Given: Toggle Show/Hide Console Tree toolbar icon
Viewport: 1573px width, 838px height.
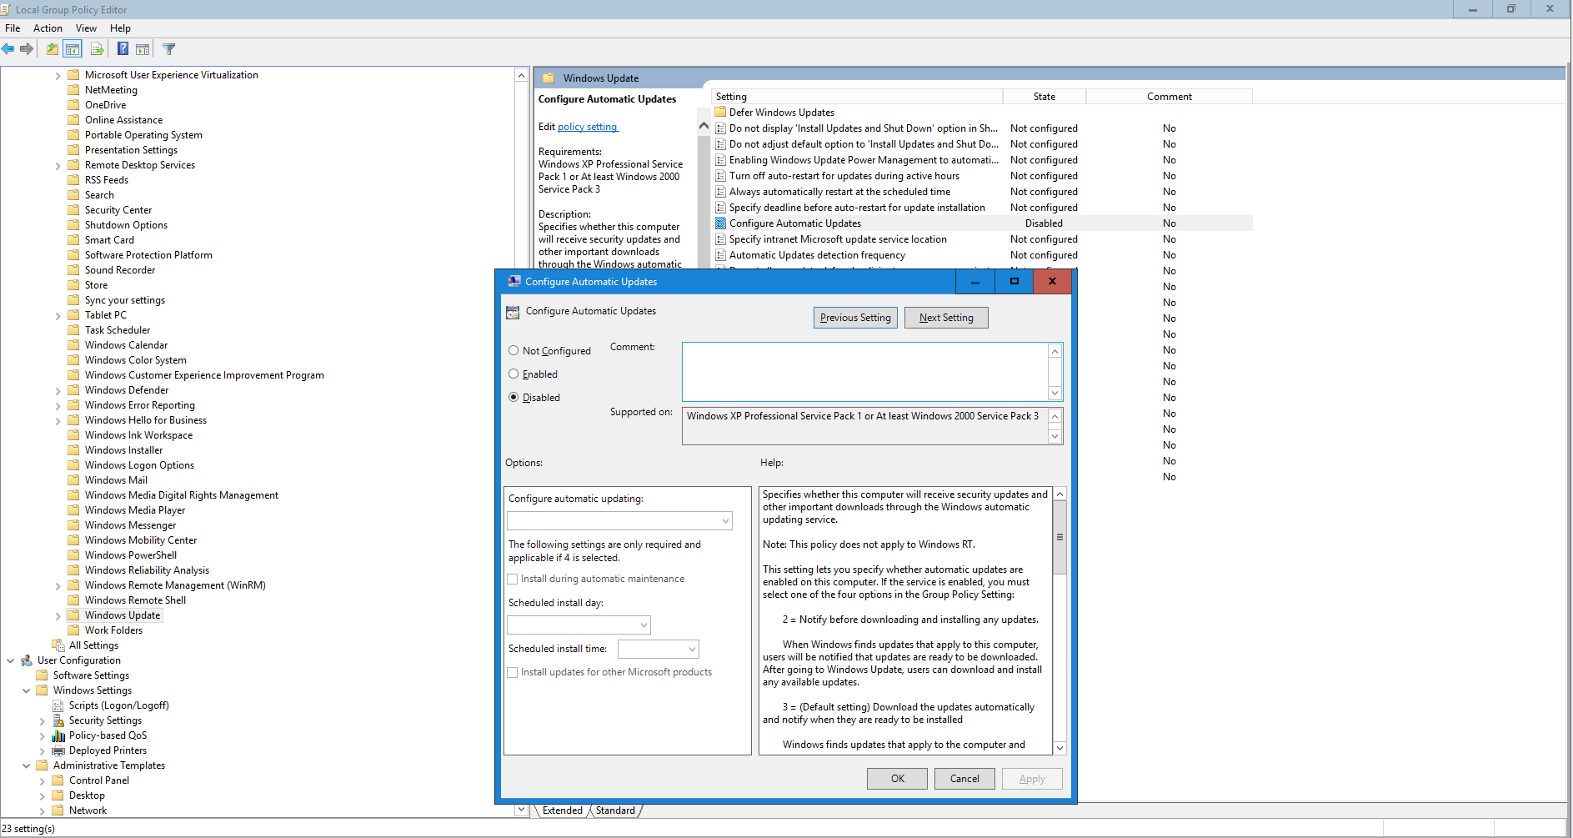Looking at the screenshot, I should 73,49.
